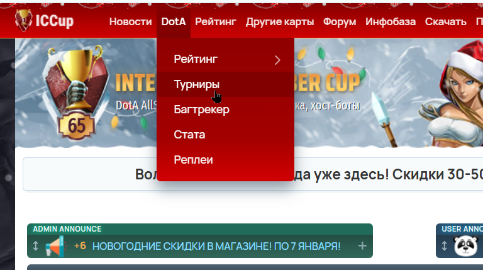Click the panda user avatar
Screen dimensions: 483x270
point(465,246)
